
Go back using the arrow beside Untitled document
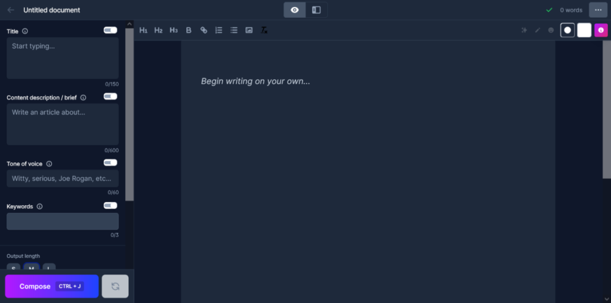11,10
